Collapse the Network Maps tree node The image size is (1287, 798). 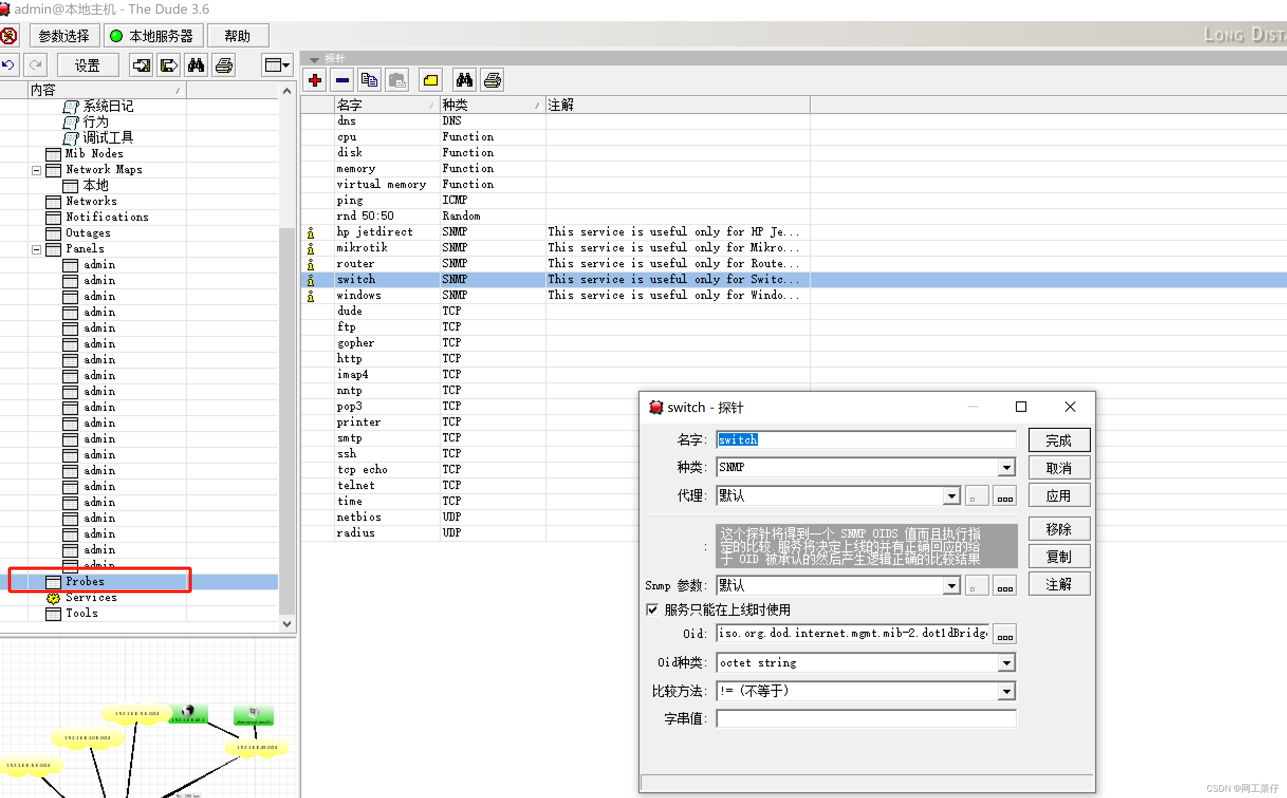[x=36, y=170]
